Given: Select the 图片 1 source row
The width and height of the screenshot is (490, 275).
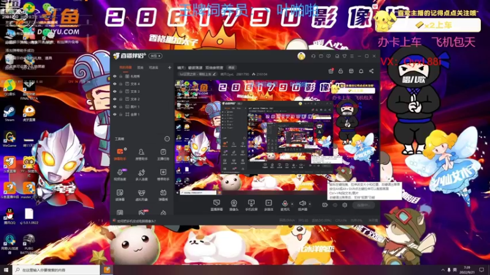Looking at the screenshot, I should pos(142,106).
